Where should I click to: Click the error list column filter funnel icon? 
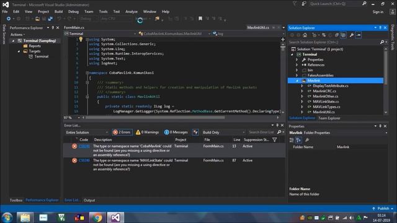point(274,139)
